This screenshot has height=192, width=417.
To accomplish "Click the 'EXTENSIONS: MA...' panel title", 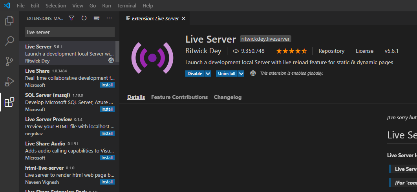I will pos(45,18).
